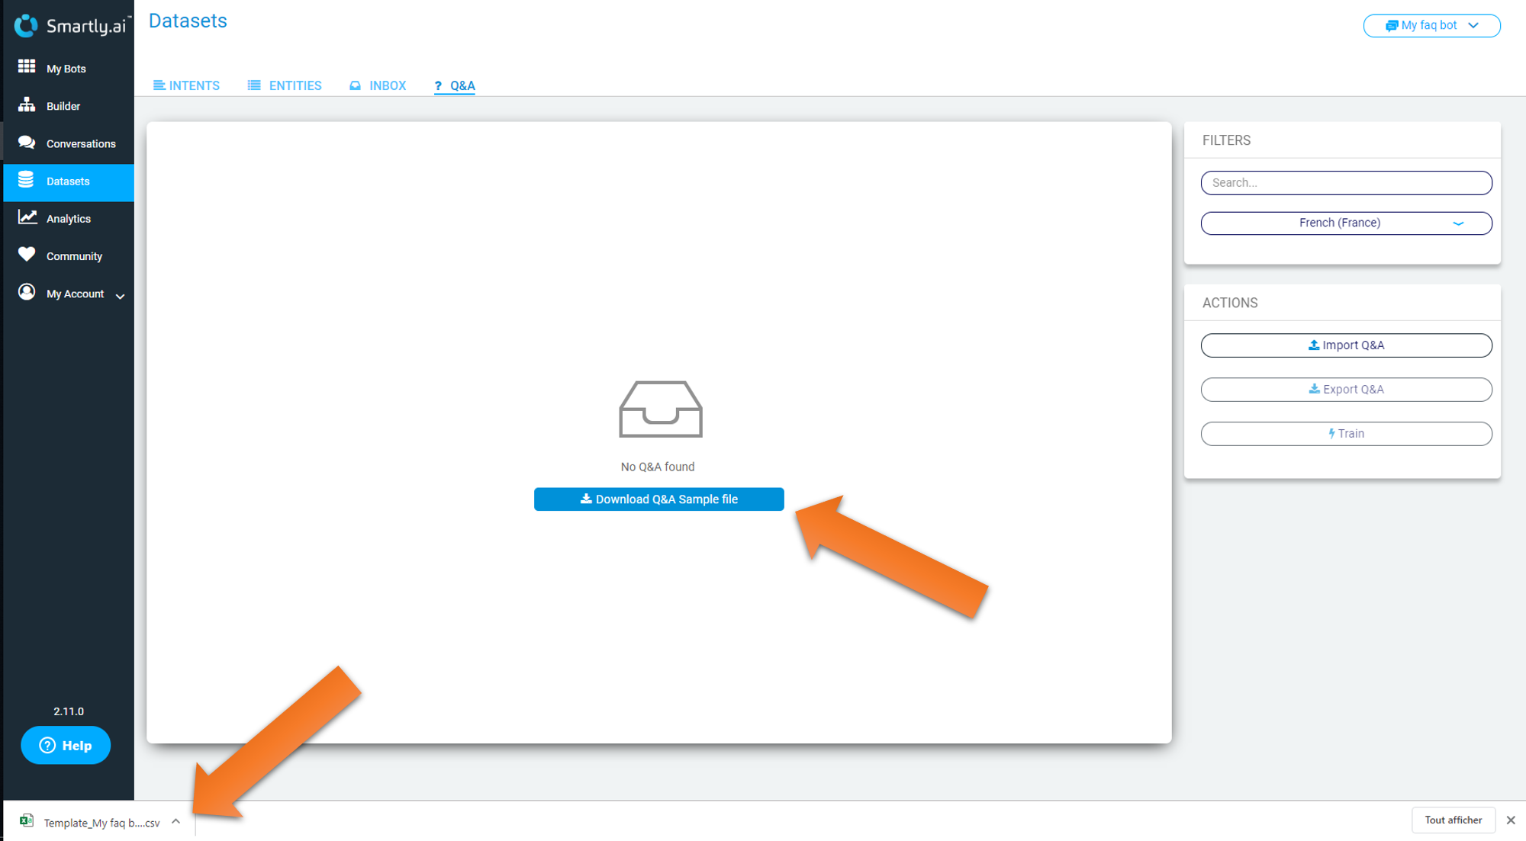
Task: Open Community heart icon
Action: (x=27, y=255)
